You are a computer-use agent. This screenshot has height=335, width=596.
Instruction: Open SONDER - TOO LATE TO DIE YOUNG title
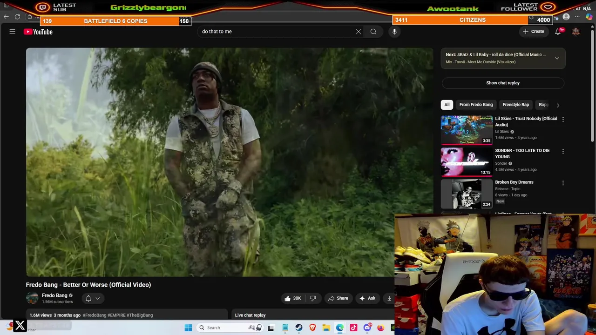[x=522, y=154]
